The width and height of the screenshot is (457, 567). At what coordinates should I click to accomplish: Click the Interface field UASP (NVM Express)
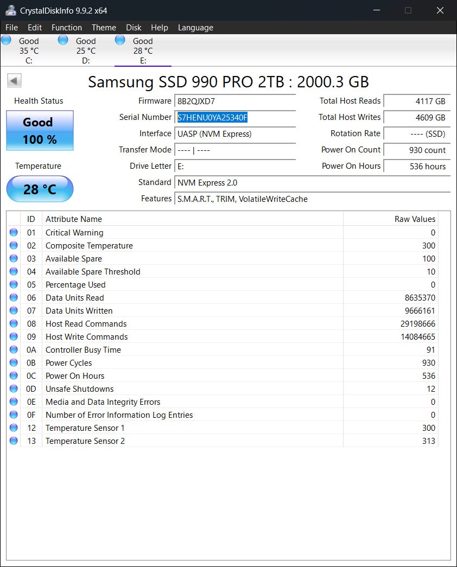pyautogui.click(x=235, y=134)
